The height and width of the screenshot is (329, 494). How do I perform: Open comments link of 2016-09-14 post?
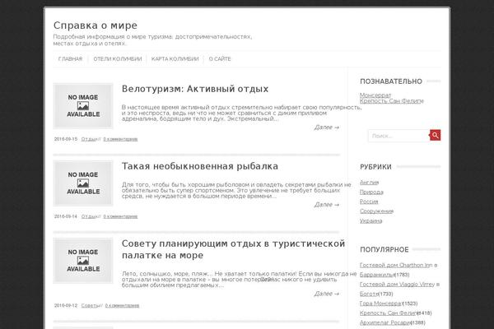pos(120,216)
